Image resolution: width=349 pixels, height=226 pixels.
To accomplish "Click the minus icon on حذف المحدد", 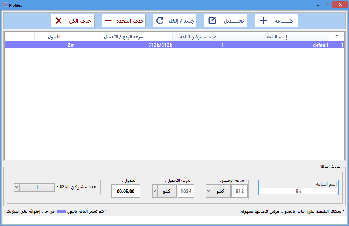I will tap(109, 21).
